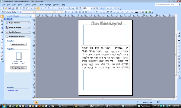This screenshot has width=181, height=108.
Task: Zoom in with the plus magnifier icon
Action: coord(97,8)
